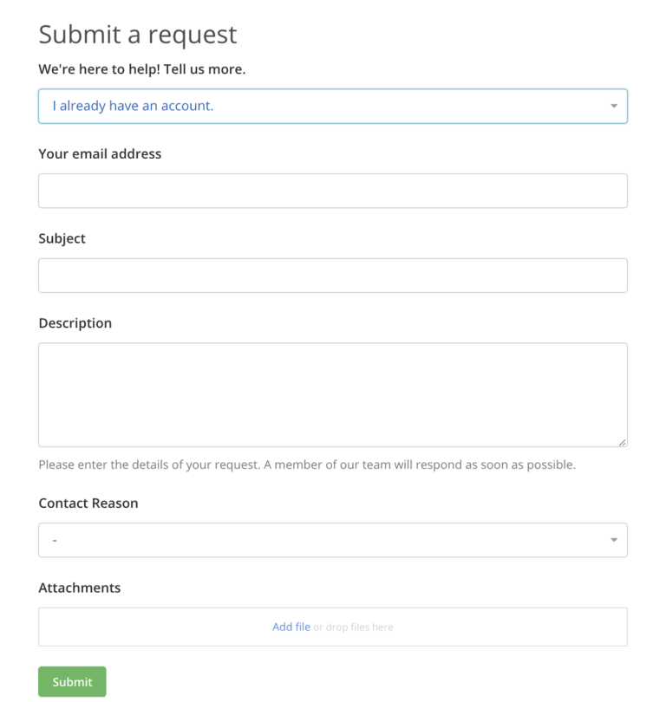Open the account status dropdown
This screenshot has width=666, height=702.
click(333, 106)
